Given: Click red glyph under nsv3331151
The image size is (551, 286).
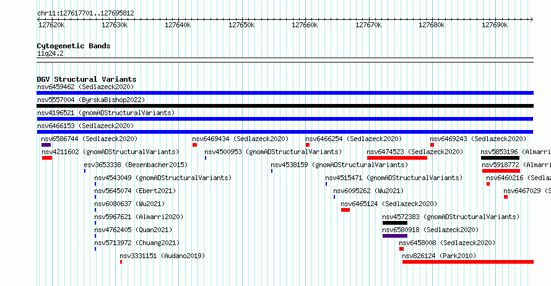Looking at the screenshot, I should tap(121, 262).
